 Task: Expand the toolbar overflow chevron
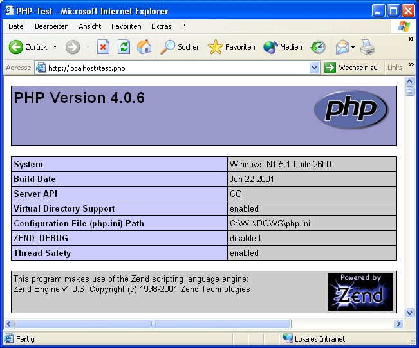pyautogui.click(x=411, y=39)
